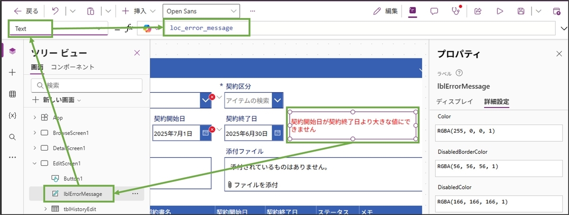Expand the App tree item
This screenshot has height=215, width=569.
(35, 117)
